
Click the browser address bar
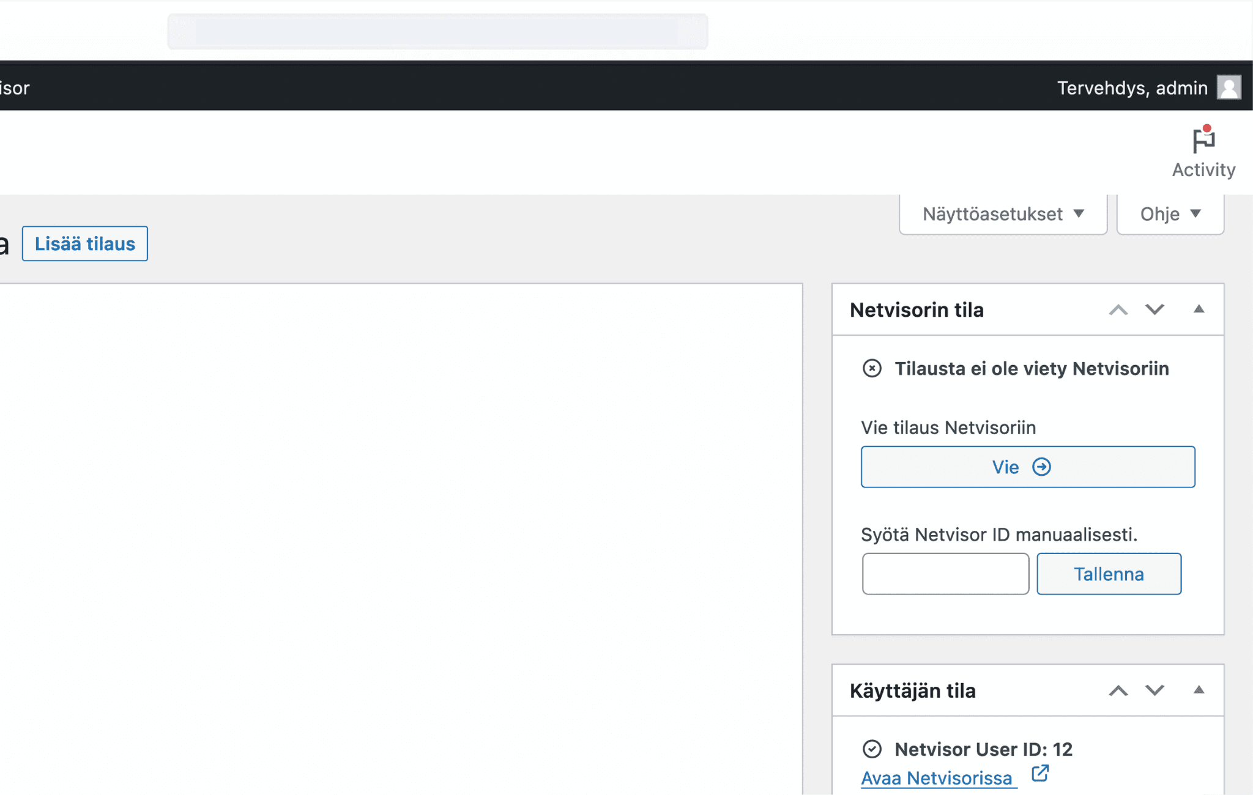point(438,31)
